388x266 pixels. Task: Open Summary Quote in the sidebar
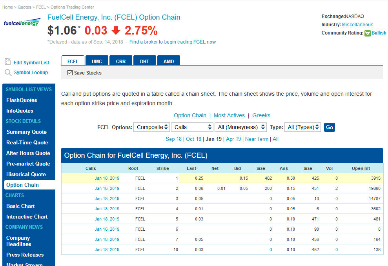[x=26, y=132]
